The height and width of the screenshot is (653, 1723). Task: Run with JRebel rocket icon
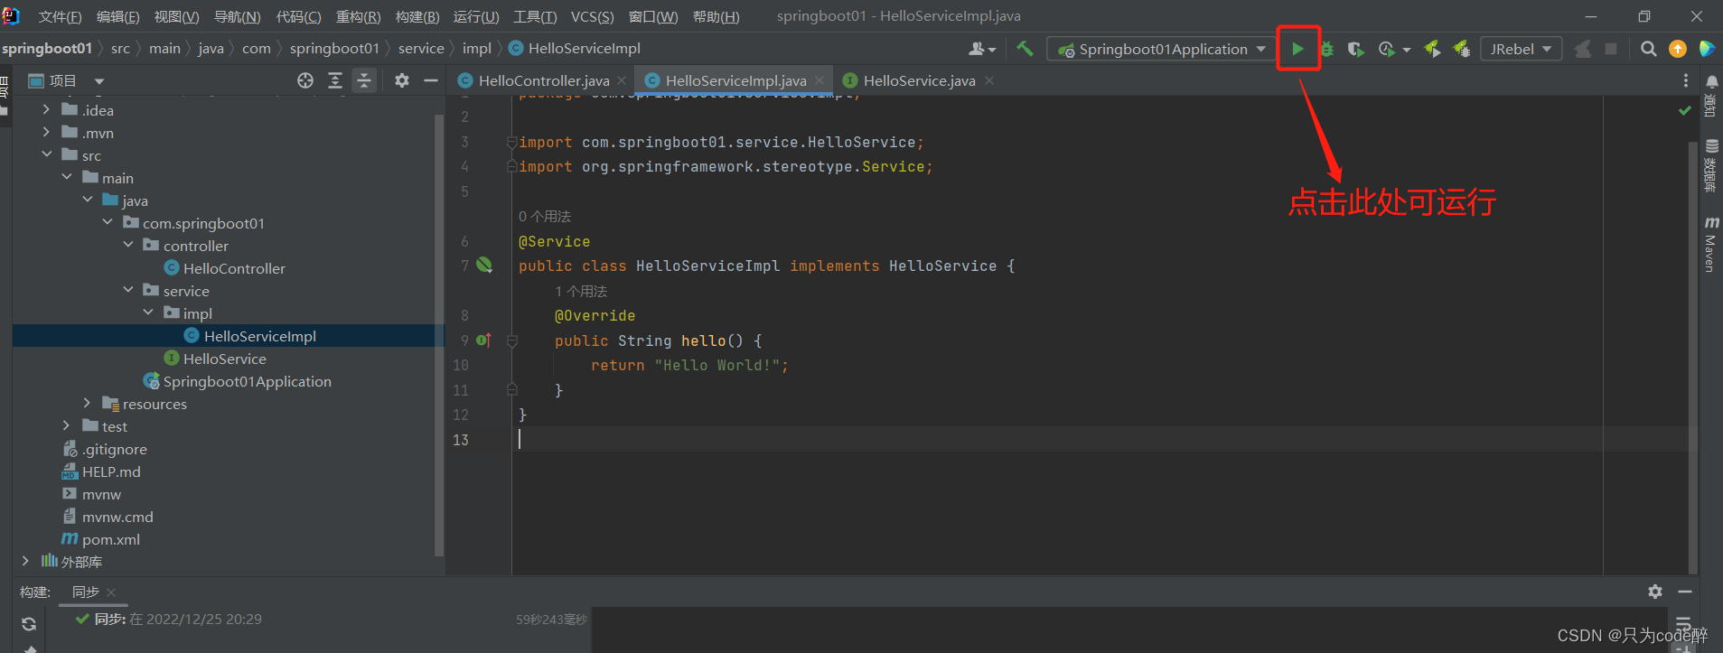click(x=1432, y=49)
